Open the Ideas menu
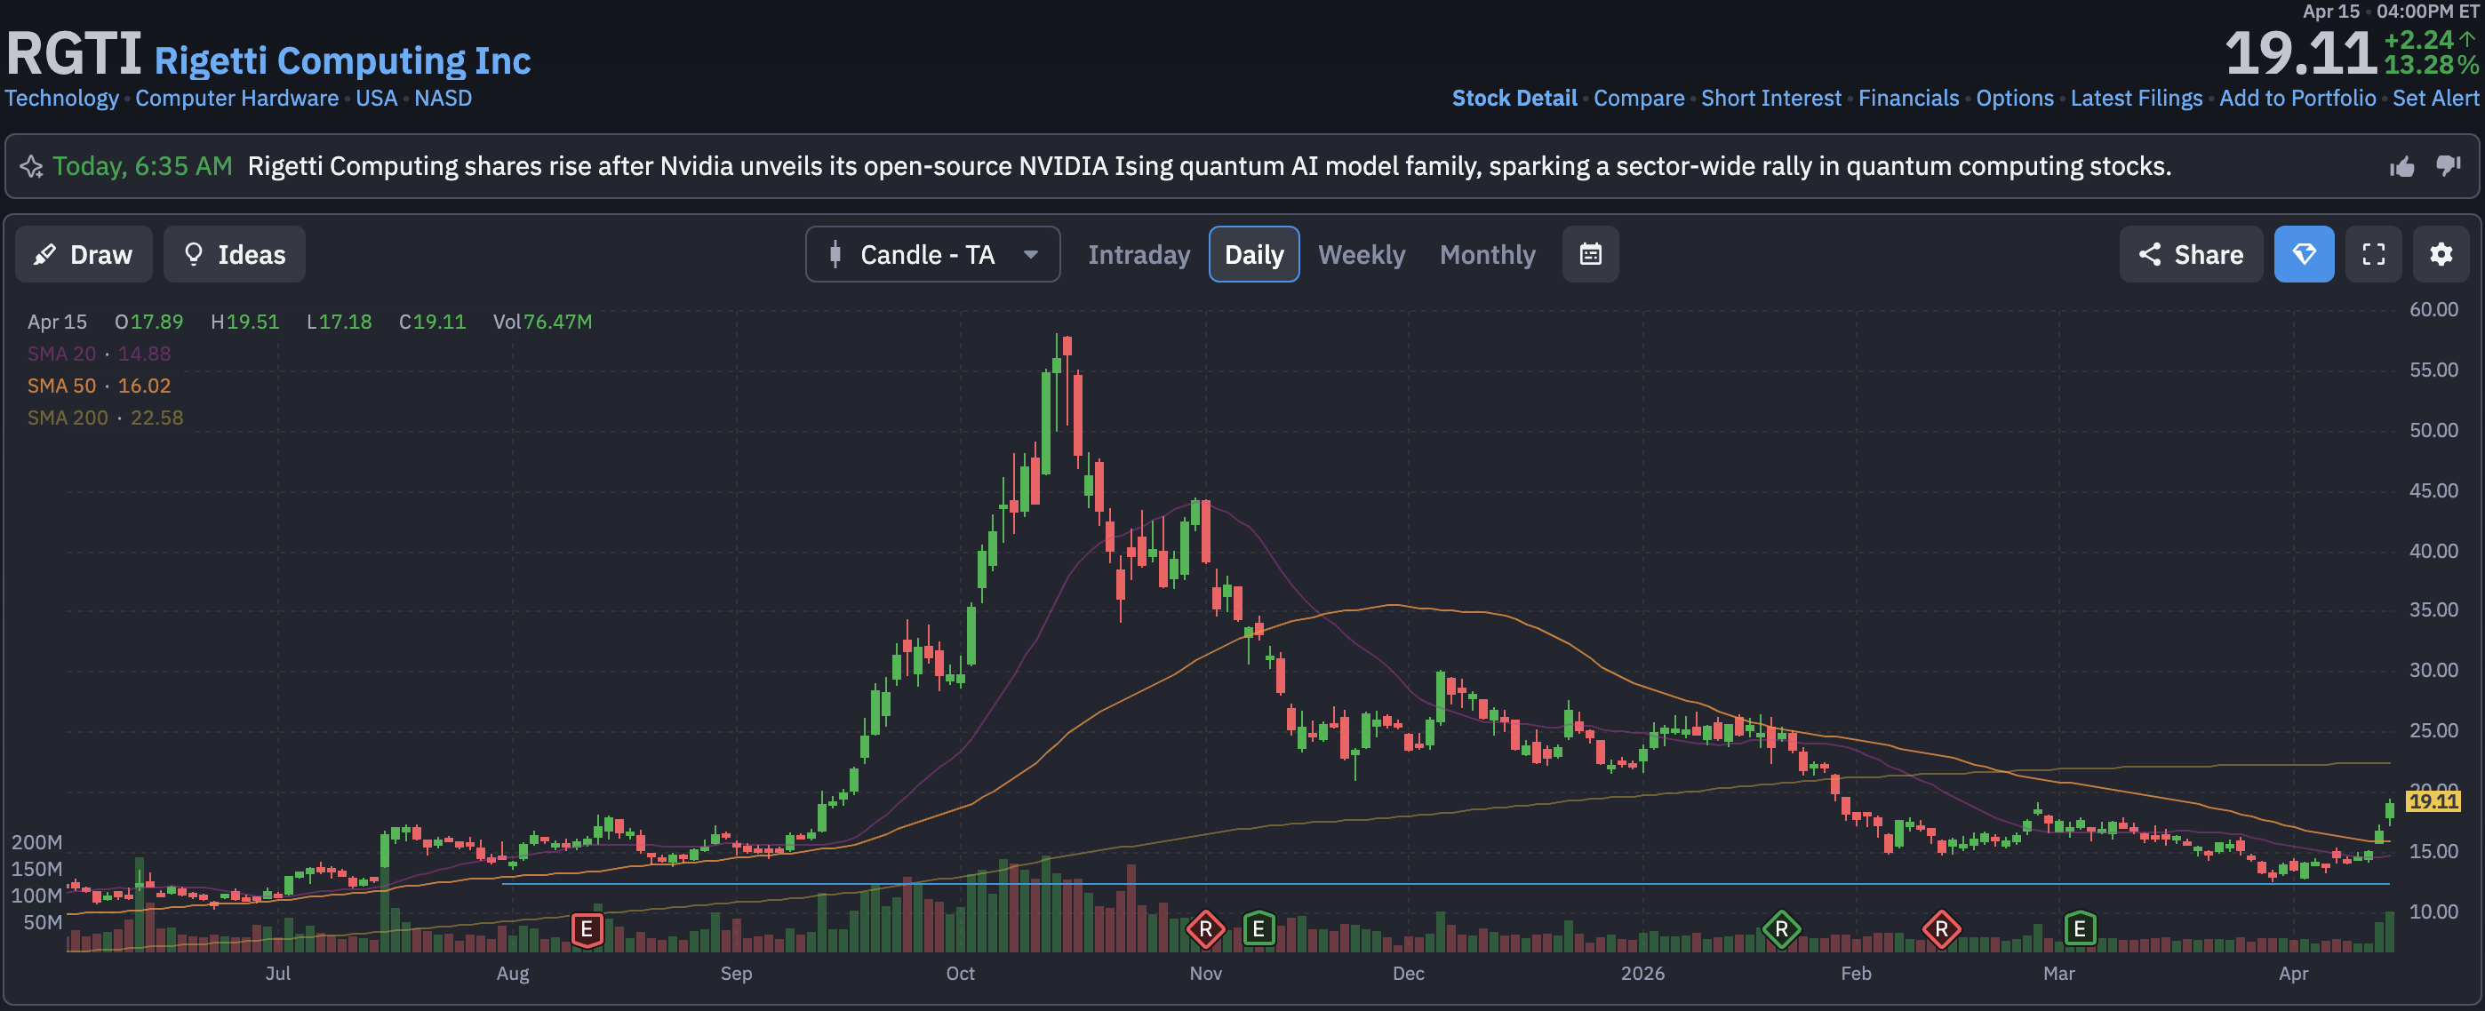The height and width of the screenshot is (1011, 2485). point(235,255)
